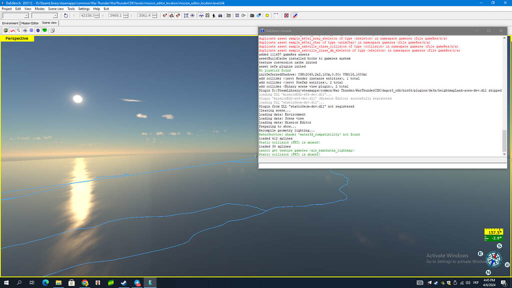Click the red diagonal brush toolbar icon

[x=295, y=15]
